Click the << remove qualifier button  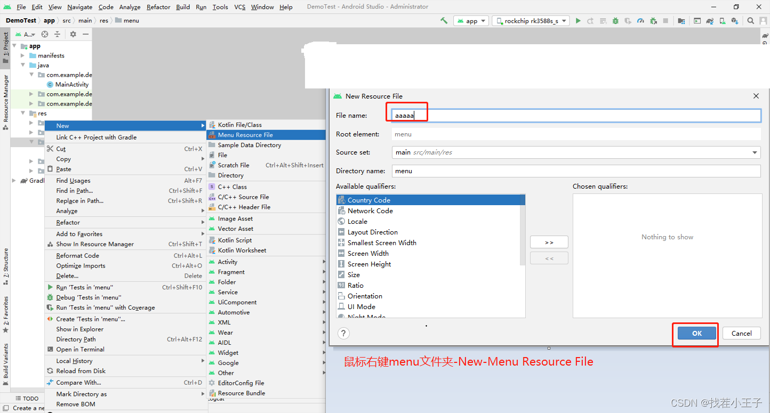(549, 258)
